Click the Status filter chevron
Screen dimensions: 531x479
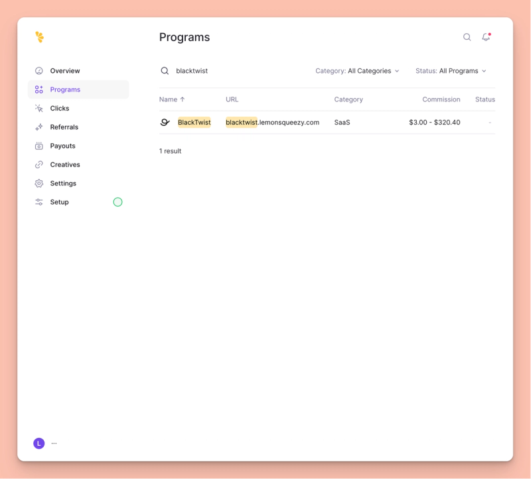[x=484, y=71]
